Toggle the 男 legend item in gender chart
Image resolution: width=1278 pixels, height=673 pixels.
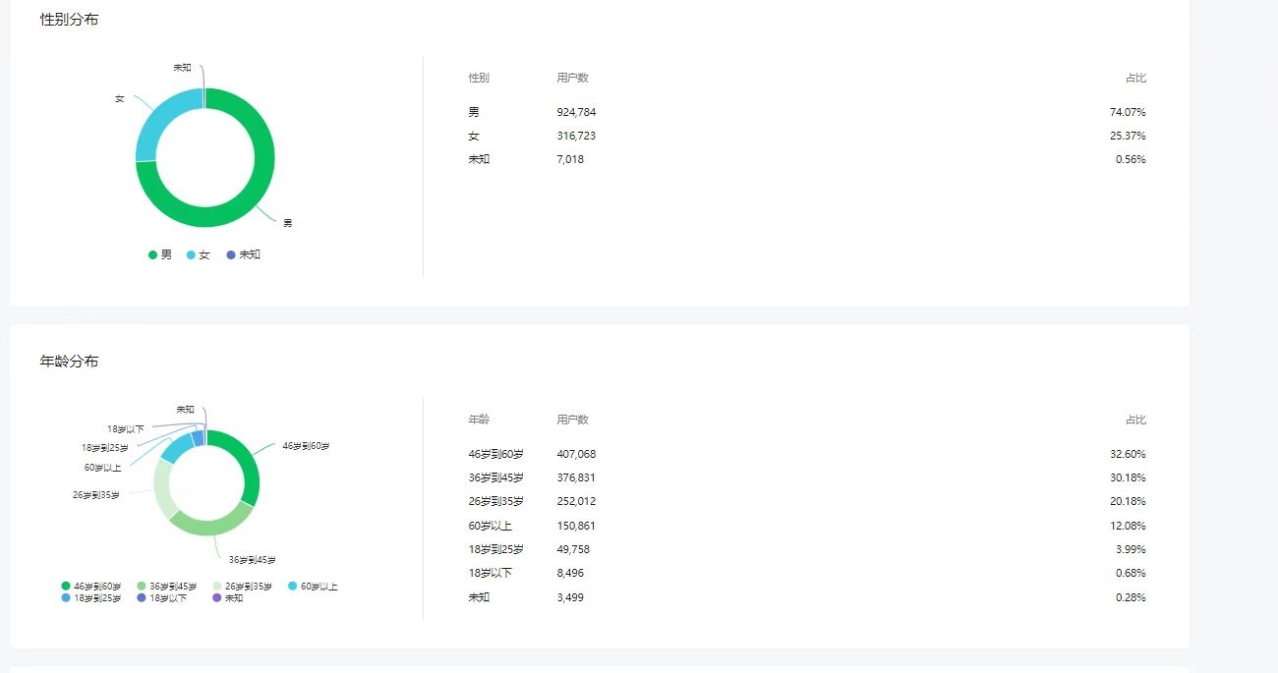(159, 254)
